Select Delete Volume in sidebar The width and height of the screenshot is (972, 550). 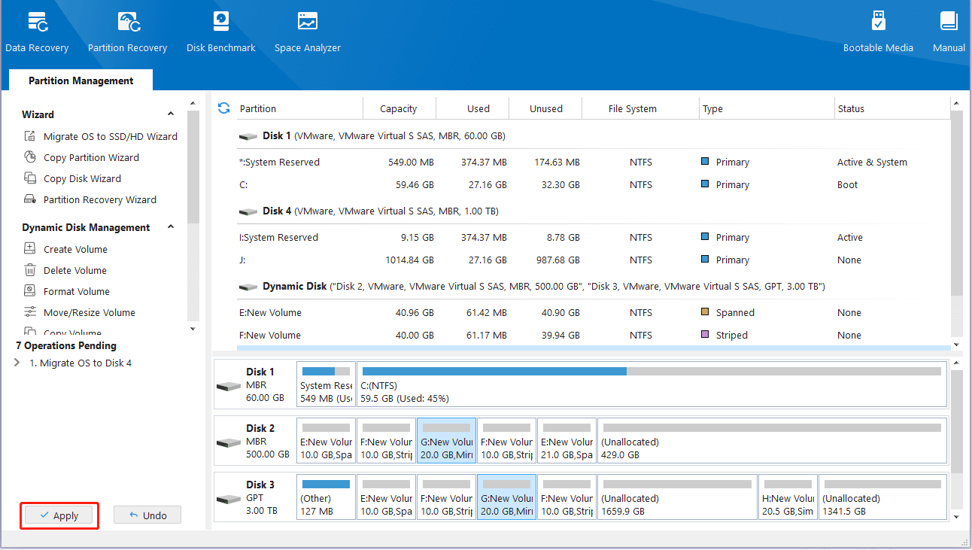coord(74,271)
